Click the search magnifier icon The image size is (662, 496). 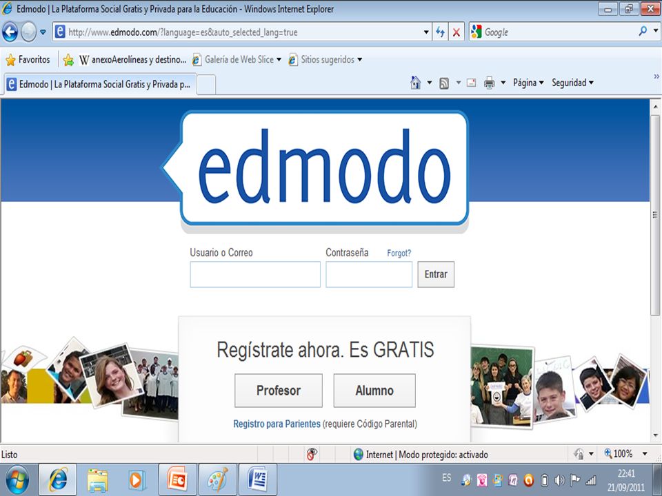(643, 31)
